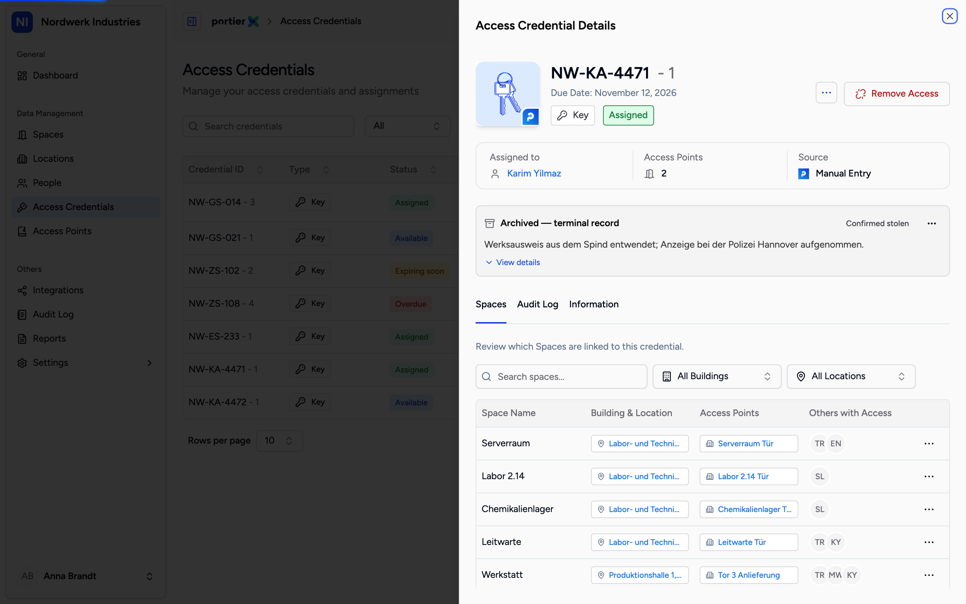
Task: Open Integrations in the sidebar
Action: pos(86,290)
